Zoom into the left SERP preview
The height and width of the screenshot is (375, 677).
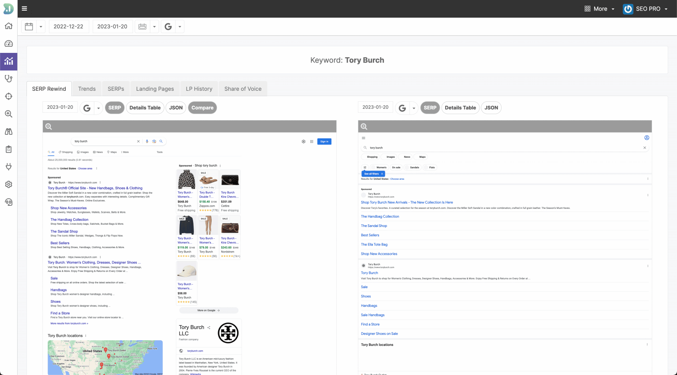pyautogui.click(x=48, y=126)
